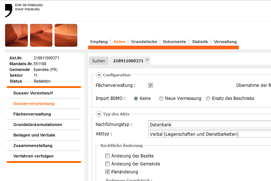Toggle the Flächenverwaltung checkbox

[150, 85]
